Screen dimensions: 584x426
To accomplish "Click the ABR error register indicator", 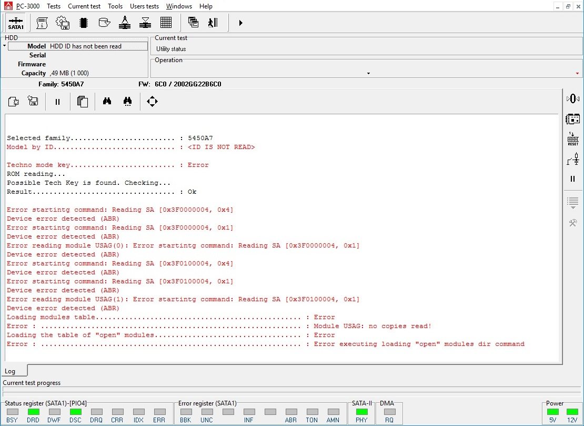I will click(x=291, y=412).
